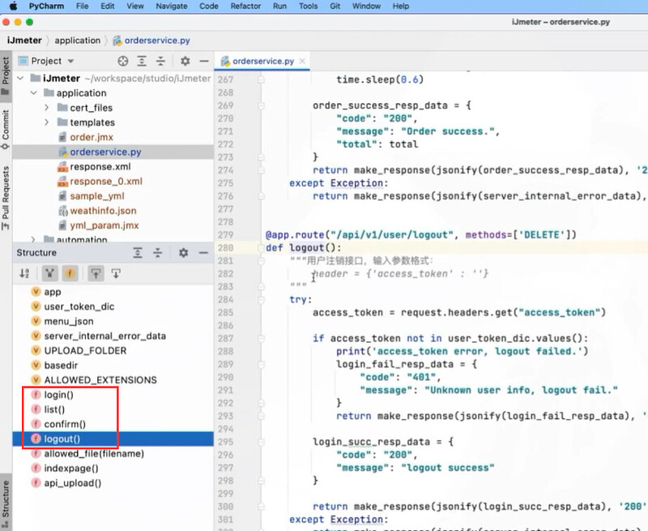
Task: Fold the logout function at line 280
Action: pyautogui.click(x=261, y=248)
